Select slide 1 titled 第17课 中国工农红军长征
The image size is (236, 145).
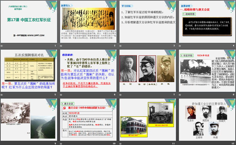pyautogui.click(x=29, y=22)
